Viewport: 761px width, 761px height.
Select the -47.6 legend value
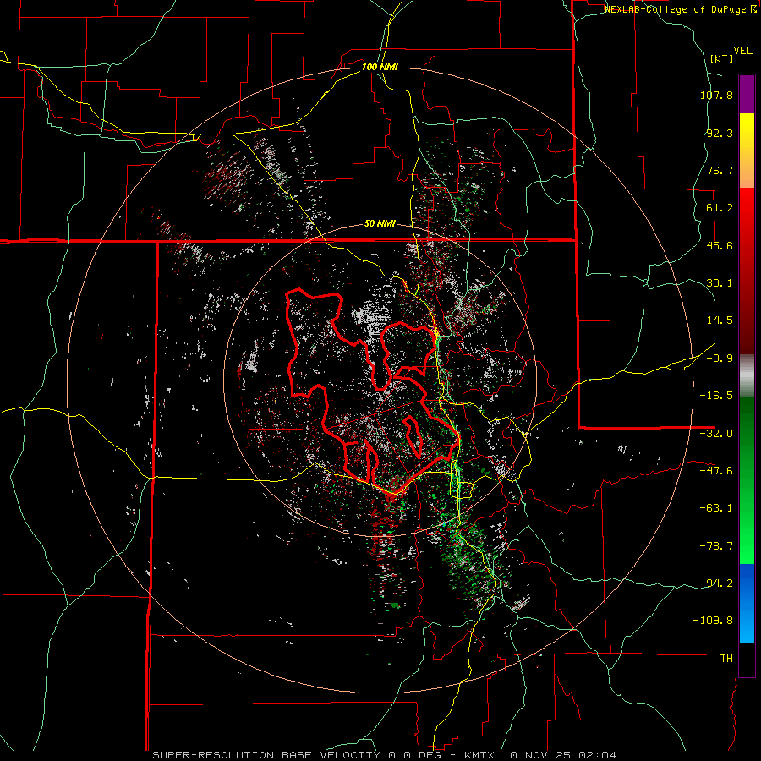[x=716, y=471]
